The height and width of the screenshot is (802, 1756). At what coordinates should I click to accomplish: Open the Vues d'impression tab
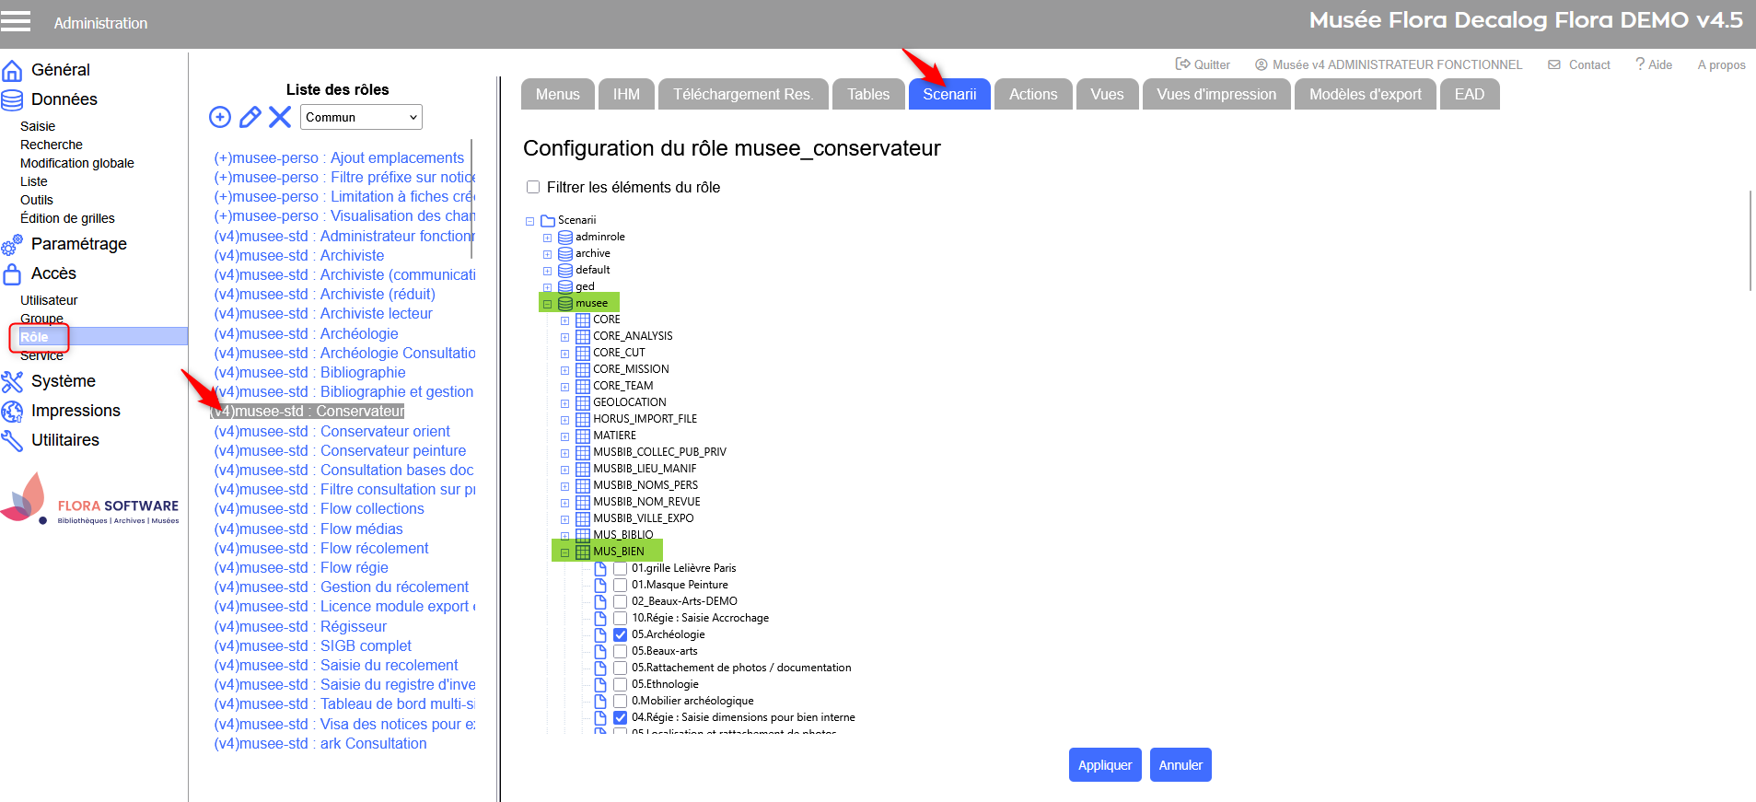coord(1216,94)
